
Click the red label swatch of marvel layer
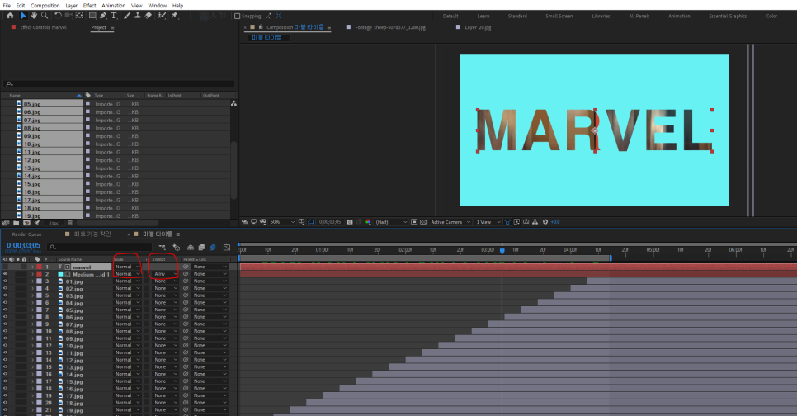(39, 267)
